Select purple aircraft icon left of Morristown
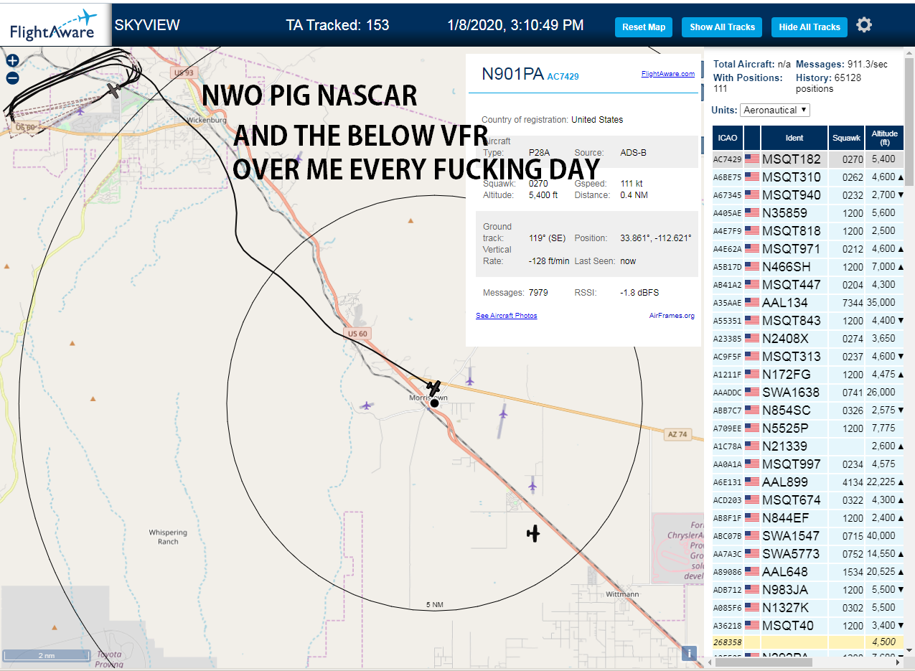The width and height of the screenshot is (915, 671). (x=367, y=406)
